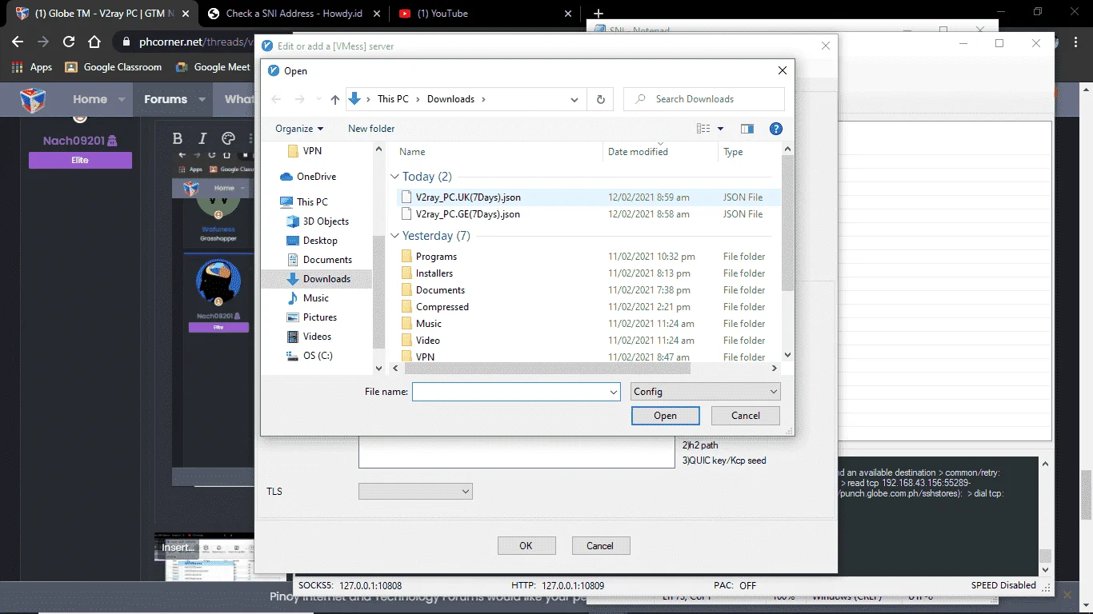Select V2ray_PC.UK(7Days).json file
Viewport: 1093px width, 614px height.
click(588, 197)
